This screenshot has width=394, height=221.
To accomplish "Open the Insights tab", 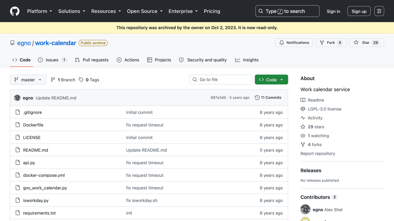I will click(247, 60).
